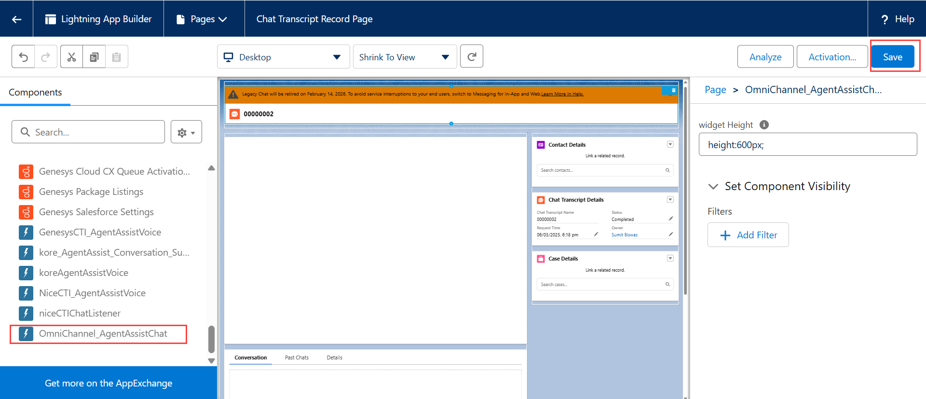This screenshot has height=399, width=926.
Task: Focus the Search cases field
Action: (x=605, y=285)
